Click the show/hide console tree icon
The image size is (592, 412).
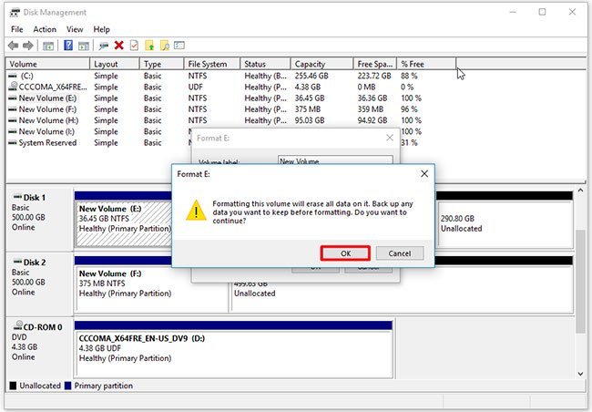click(x=49, y=46)
